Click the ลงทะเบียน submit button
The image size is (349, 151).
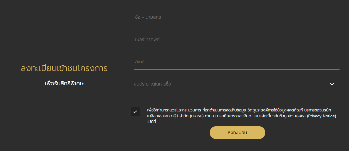pyautogui.click(x=237, y=133)
